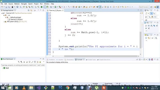Click the green Boot Dashboard icon in the toolbar
The width and height of the screenshot is (160, 90).
41,7
